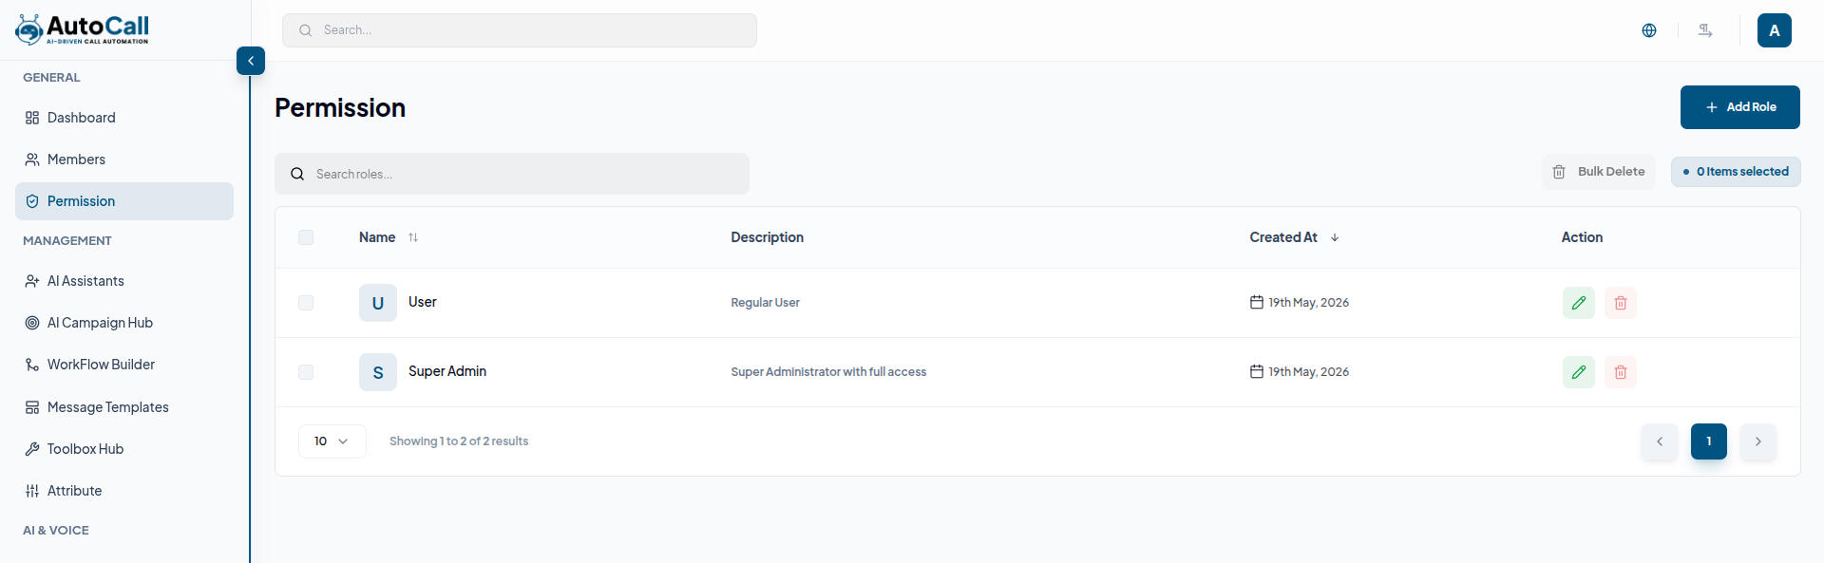Click the Members people icon
The width and height of the screenshot is (1824, 563).
pos(32,160)
